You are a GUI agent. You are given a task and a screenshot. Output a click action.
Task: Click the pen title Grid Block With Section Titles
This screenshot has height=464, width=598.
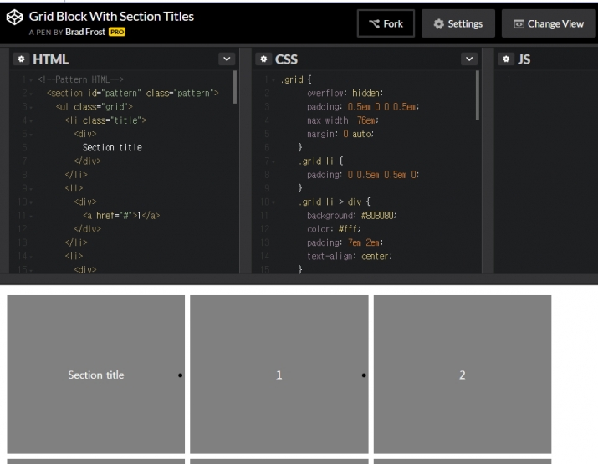(111, 17)
